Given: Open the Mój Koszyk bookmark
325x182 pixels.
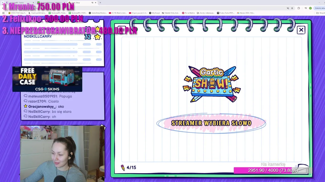Looking at the screenshot, I should (x=155, y=13).
